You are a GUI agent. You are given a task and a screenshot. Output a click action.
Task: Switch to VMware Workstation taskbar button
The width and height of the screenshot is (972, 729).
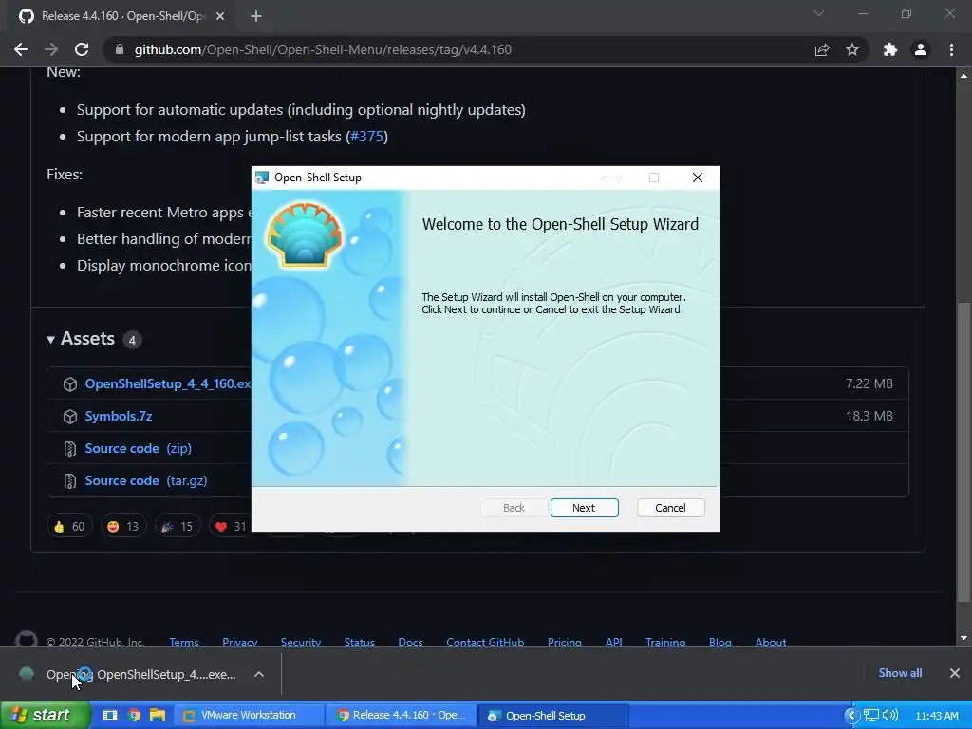(248, 716)
